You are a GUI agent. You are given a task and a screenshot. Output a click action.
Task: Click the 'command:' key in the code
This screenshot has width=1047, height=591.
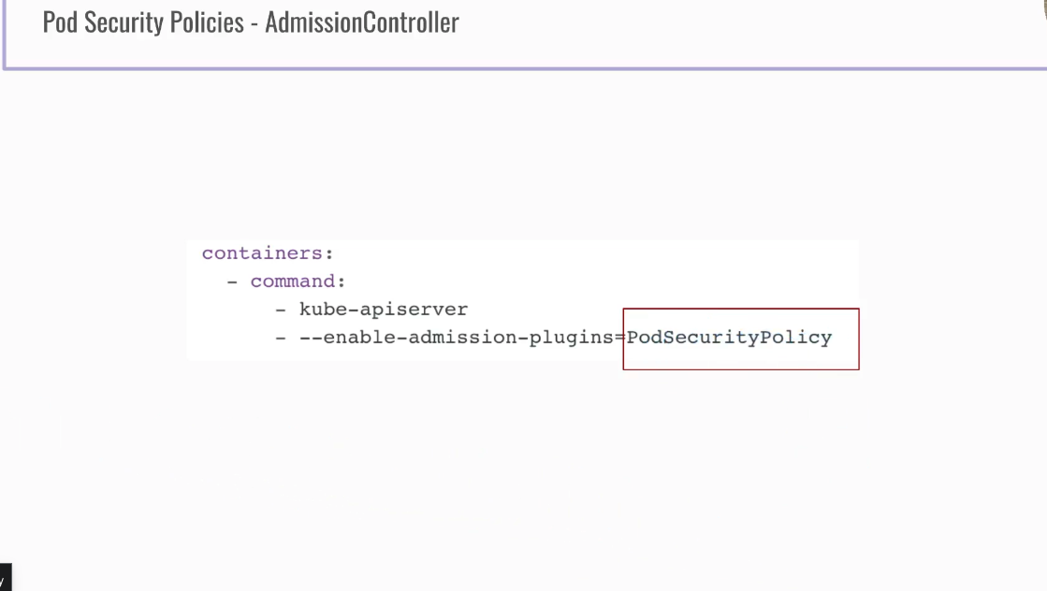pos(298,281)
